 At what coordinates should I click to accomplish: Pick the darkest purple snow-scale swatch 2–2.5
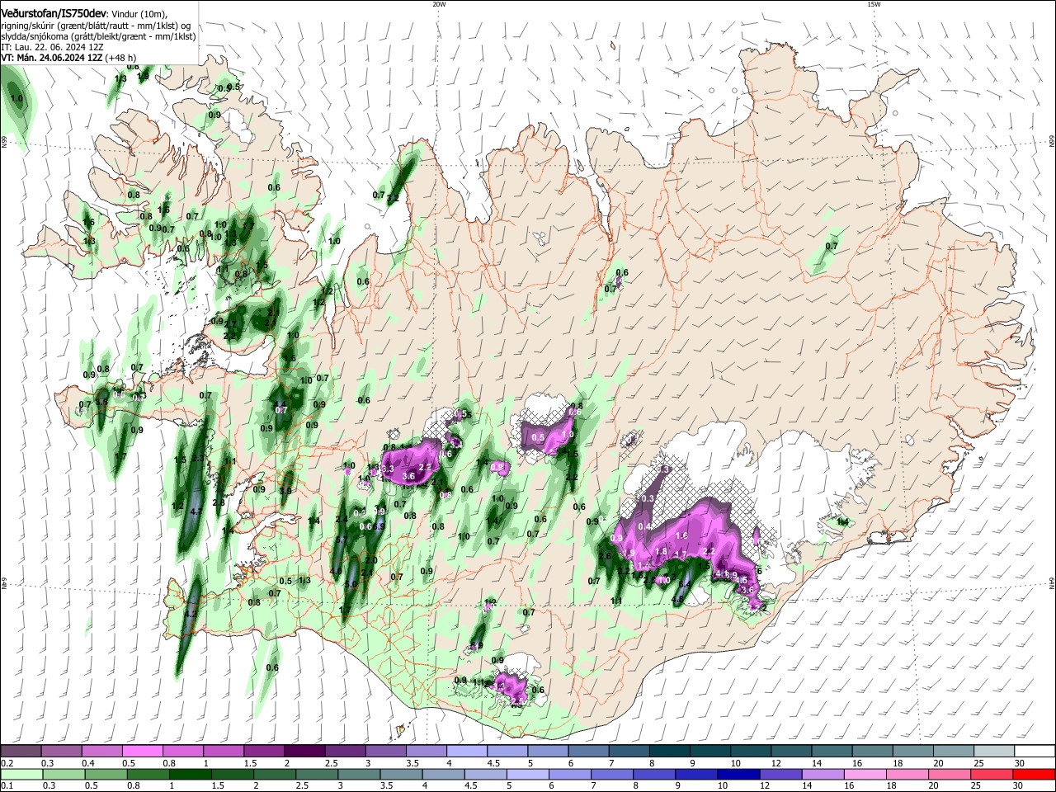pyautogui.click(x=304, y=751)
